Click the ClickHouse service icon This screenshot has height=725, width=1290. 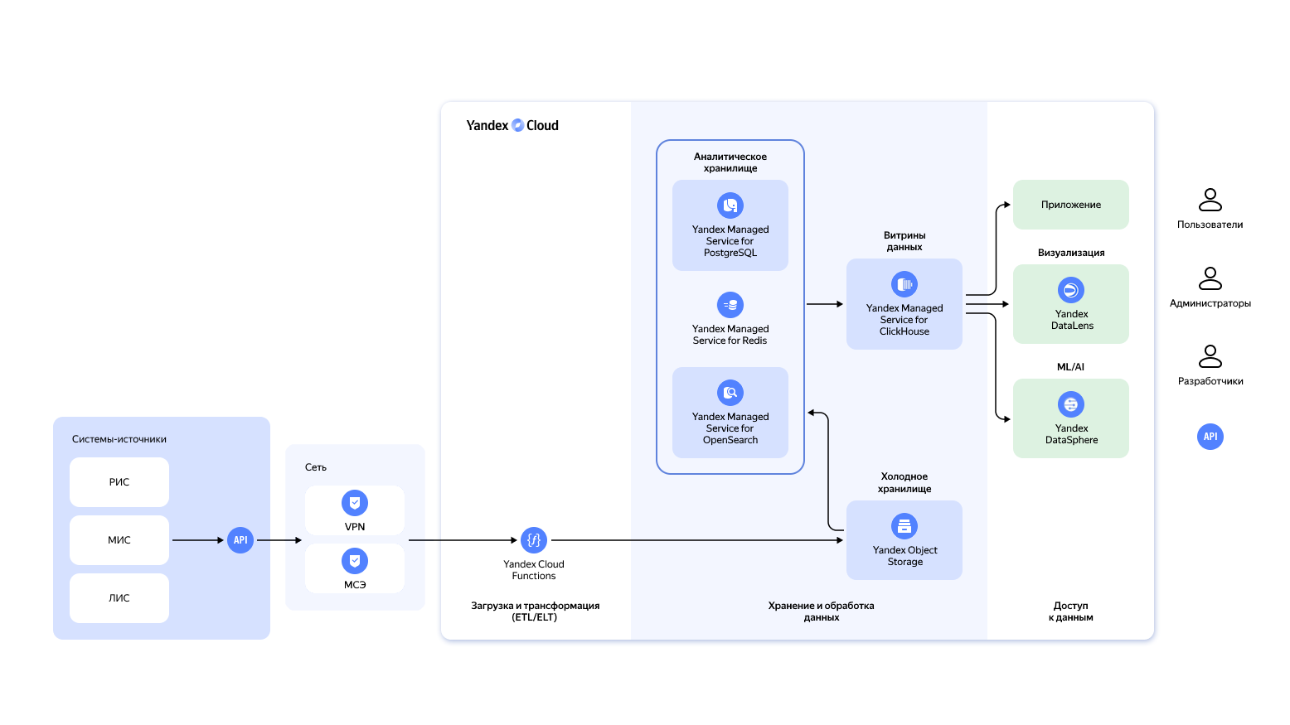[x=904, y=284]
